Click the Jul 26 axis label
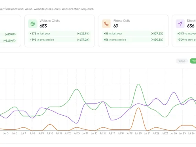Image resolution: width=196 pixels, height=147 pixels. (x=191, y=133)
